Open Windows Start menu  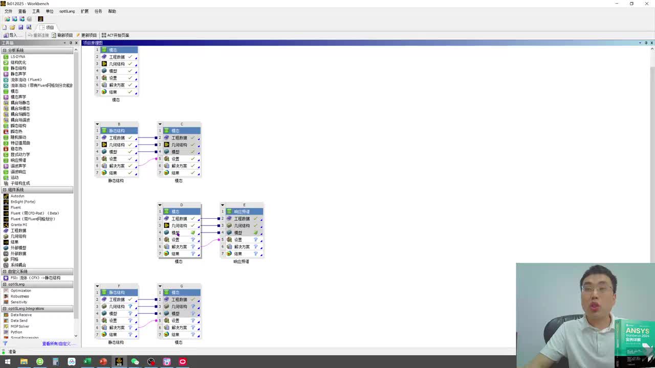(8, 362)
